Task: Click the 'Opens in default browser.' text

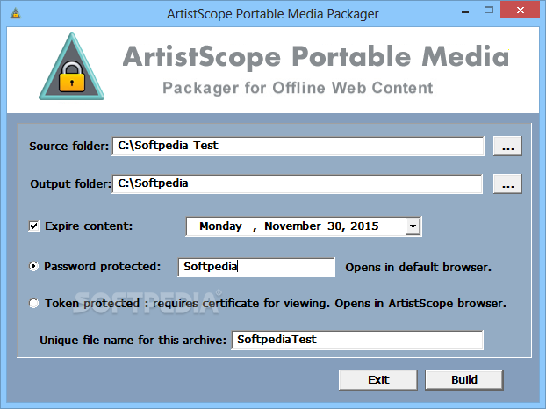Action: [418, 268]
